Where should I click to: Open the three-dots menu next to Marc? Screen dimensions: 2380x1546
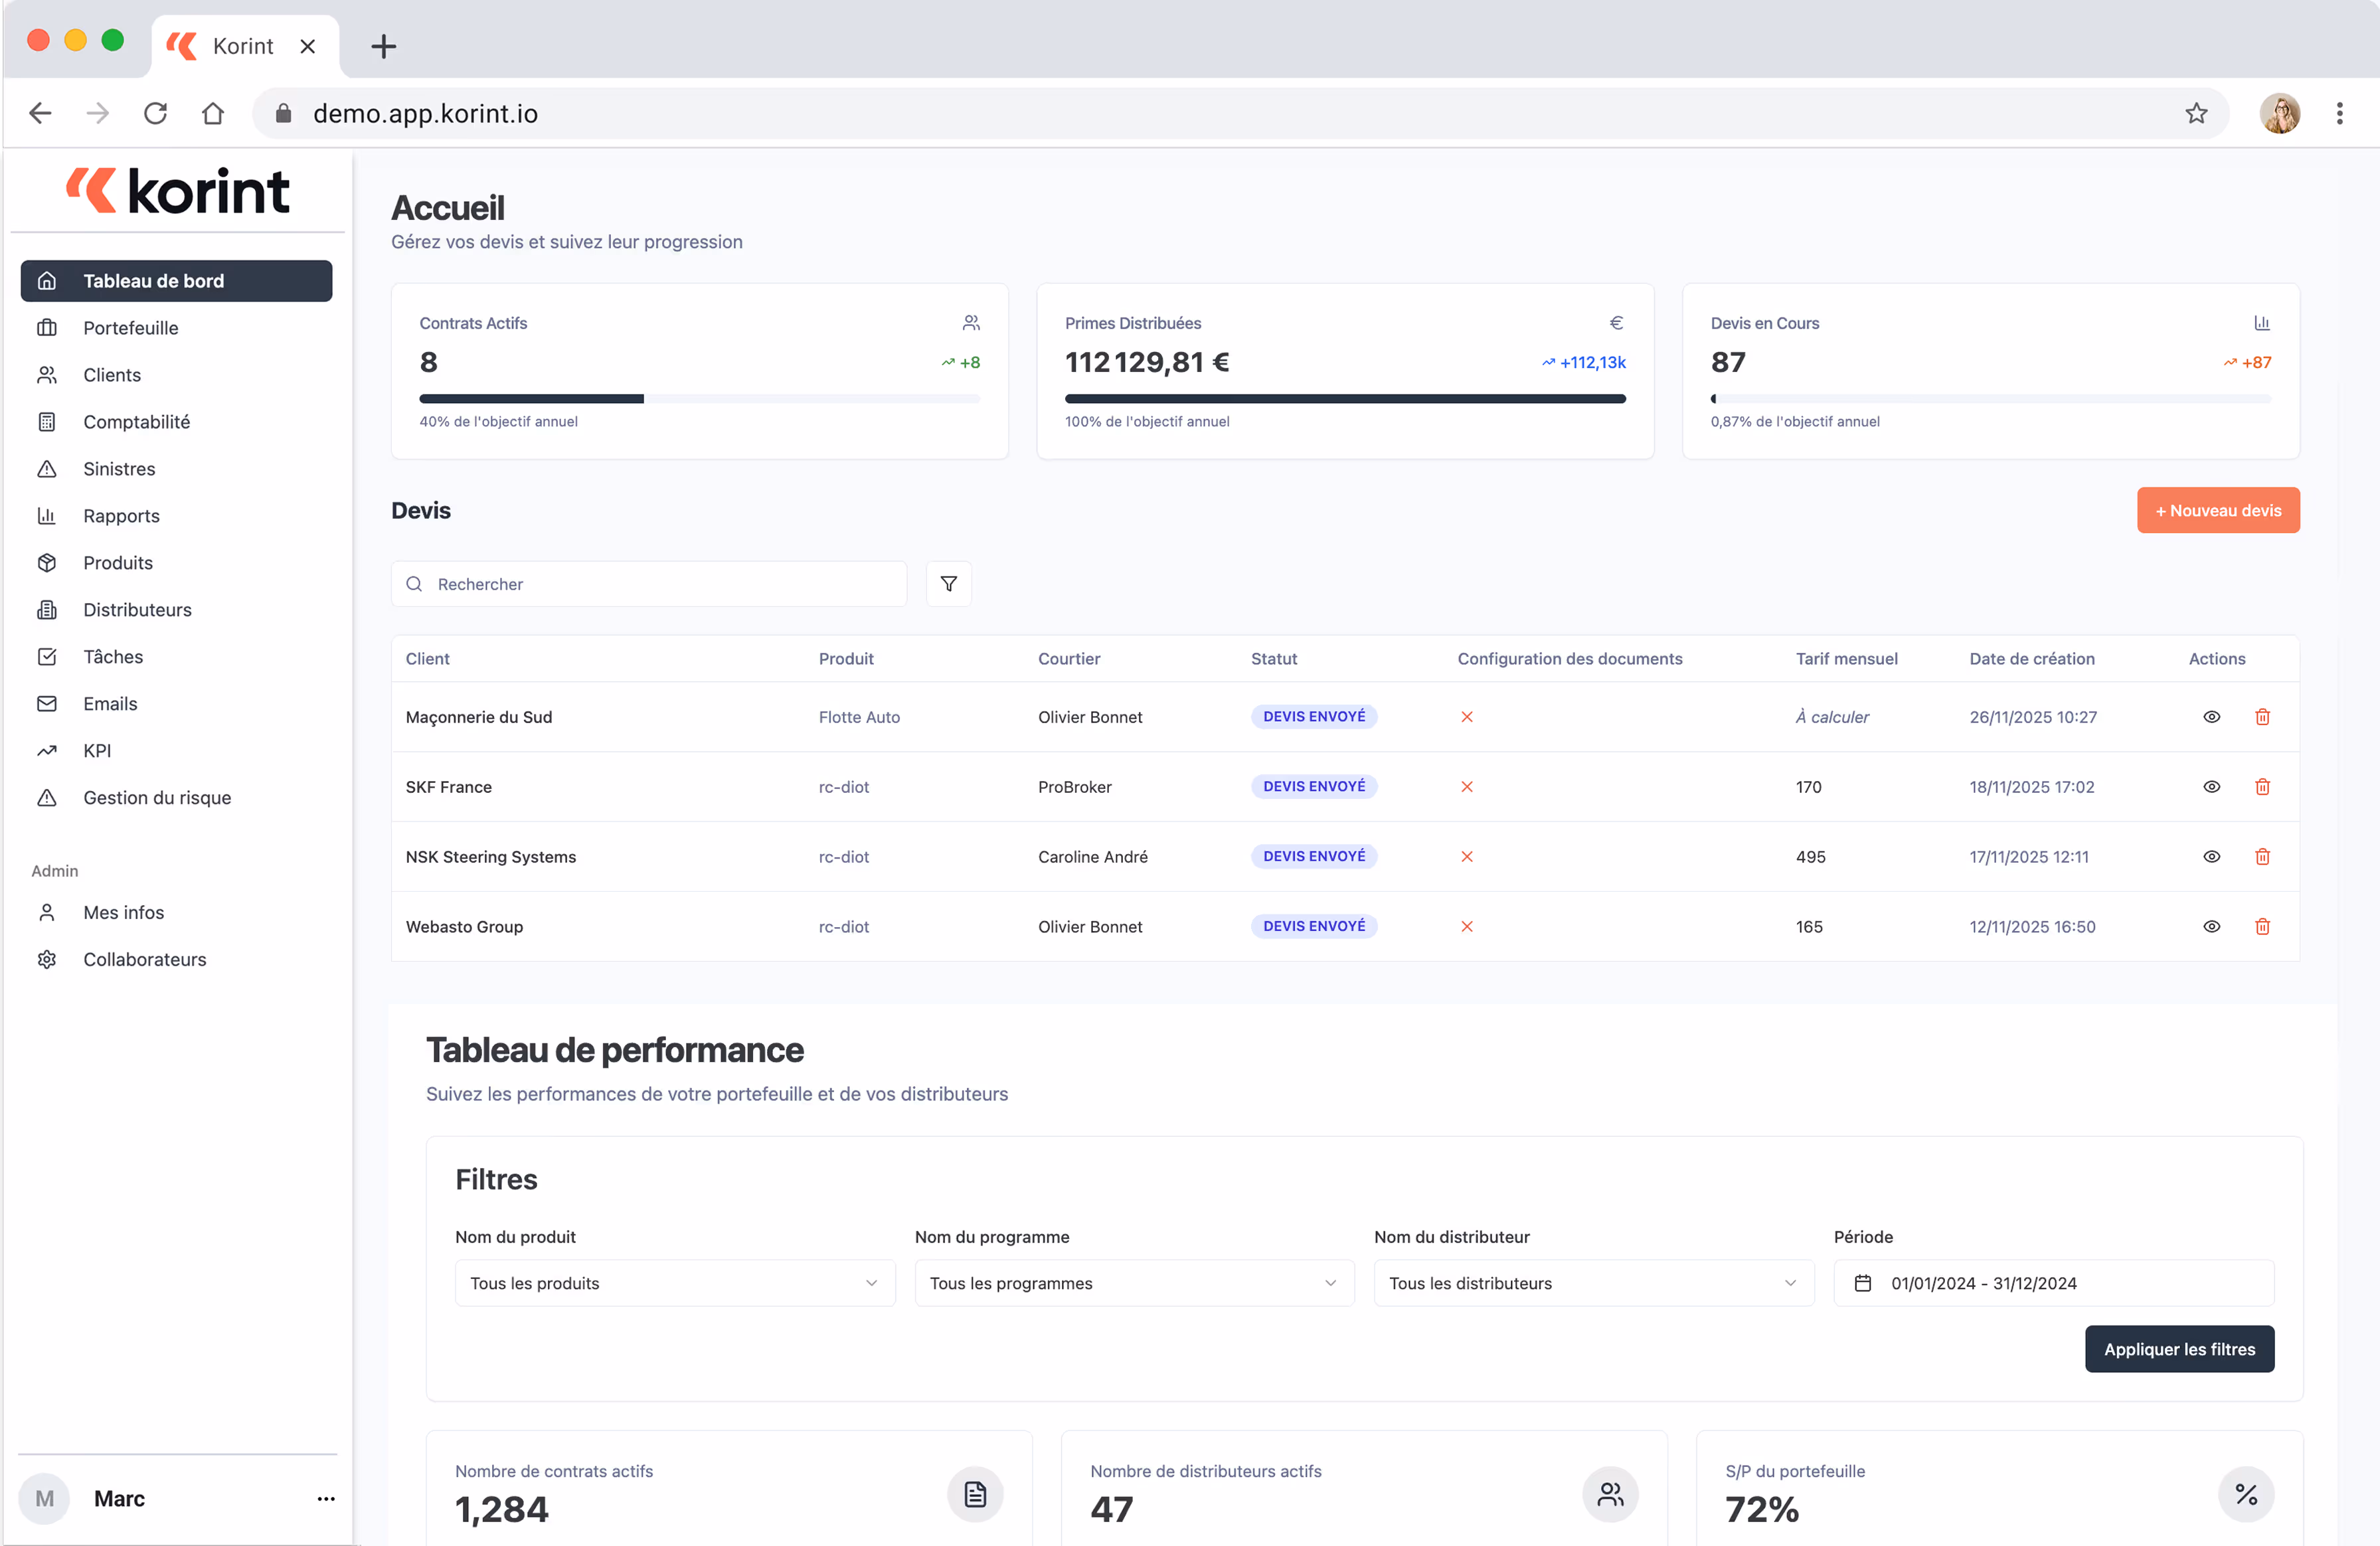click(x=325, y=1498)
